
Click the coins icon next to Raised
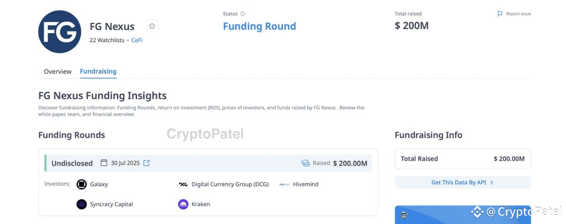coord(306,163)
